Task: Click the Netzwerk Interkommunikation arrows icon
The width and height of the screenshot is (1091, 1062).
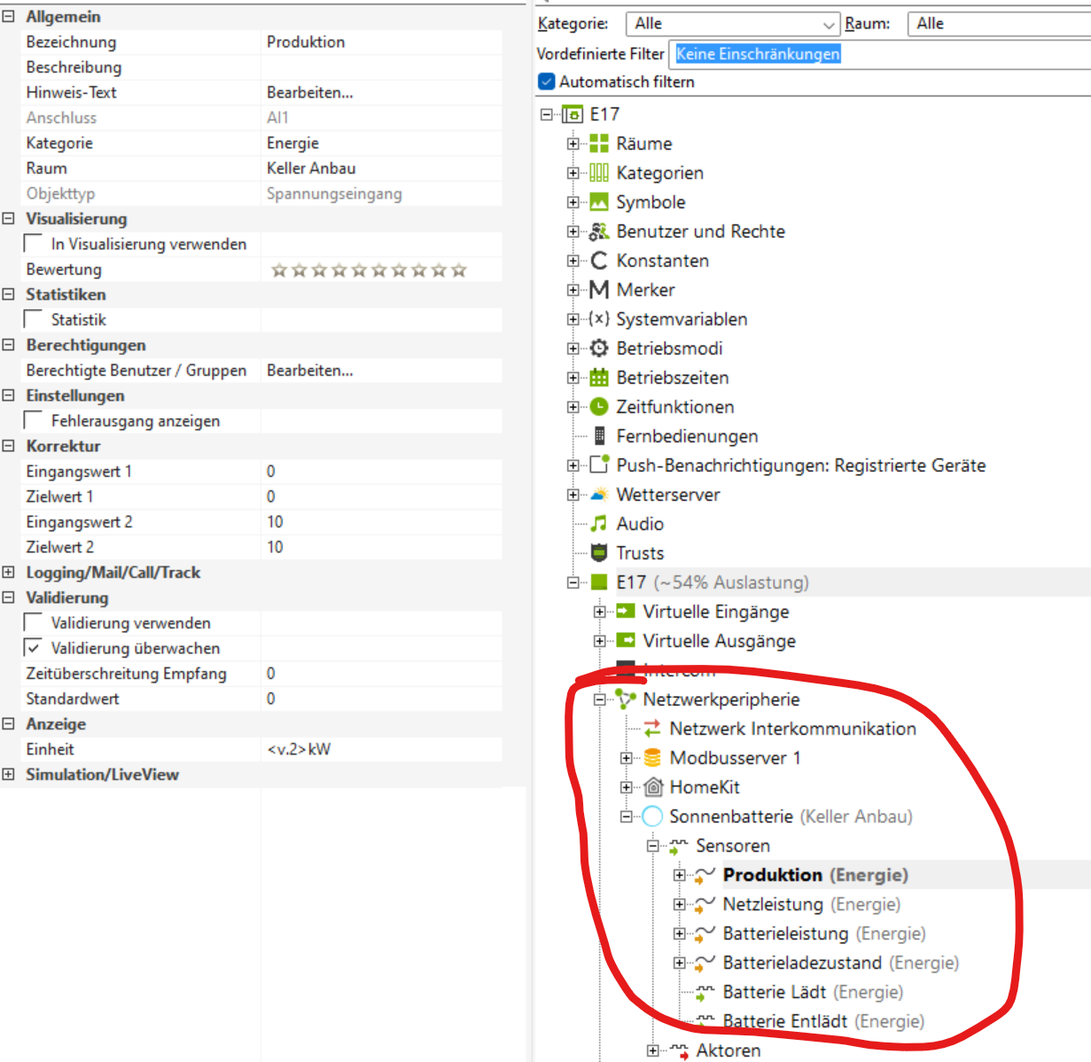Action: tap(652, 729)
